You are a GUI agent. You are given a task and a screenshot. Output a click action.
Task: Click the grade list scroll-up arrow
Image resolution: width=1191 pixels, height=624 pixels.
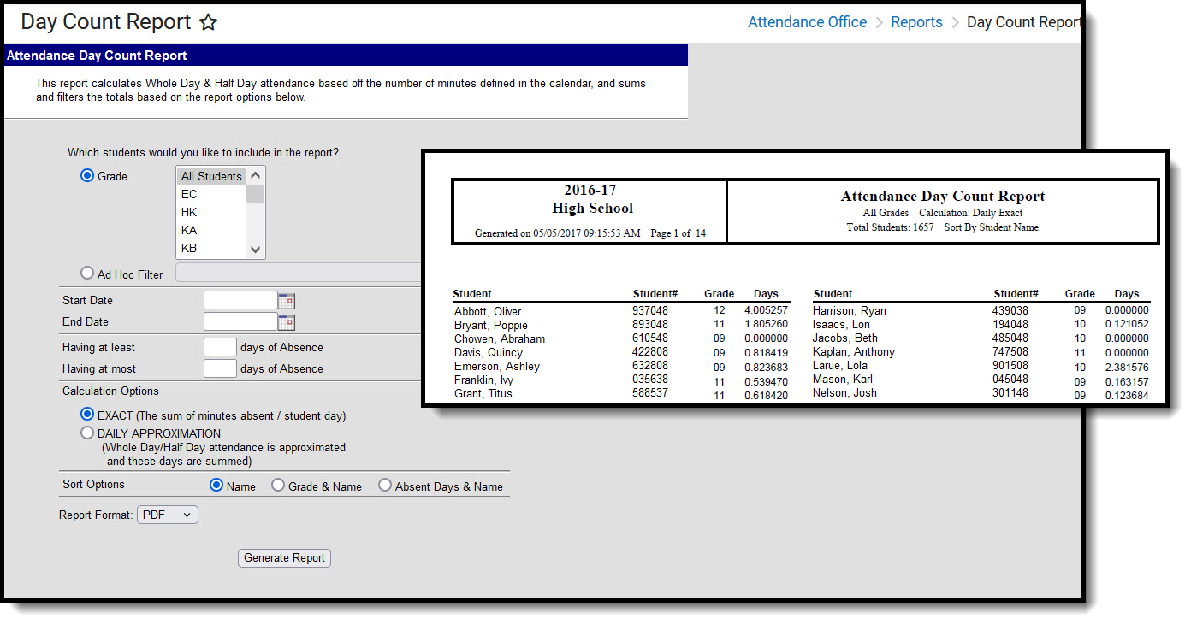click(255, 175)
